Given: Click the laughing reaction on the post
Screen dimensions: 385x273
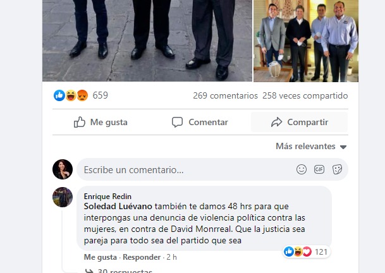Looking at the screenshot, I should (71, 95).
